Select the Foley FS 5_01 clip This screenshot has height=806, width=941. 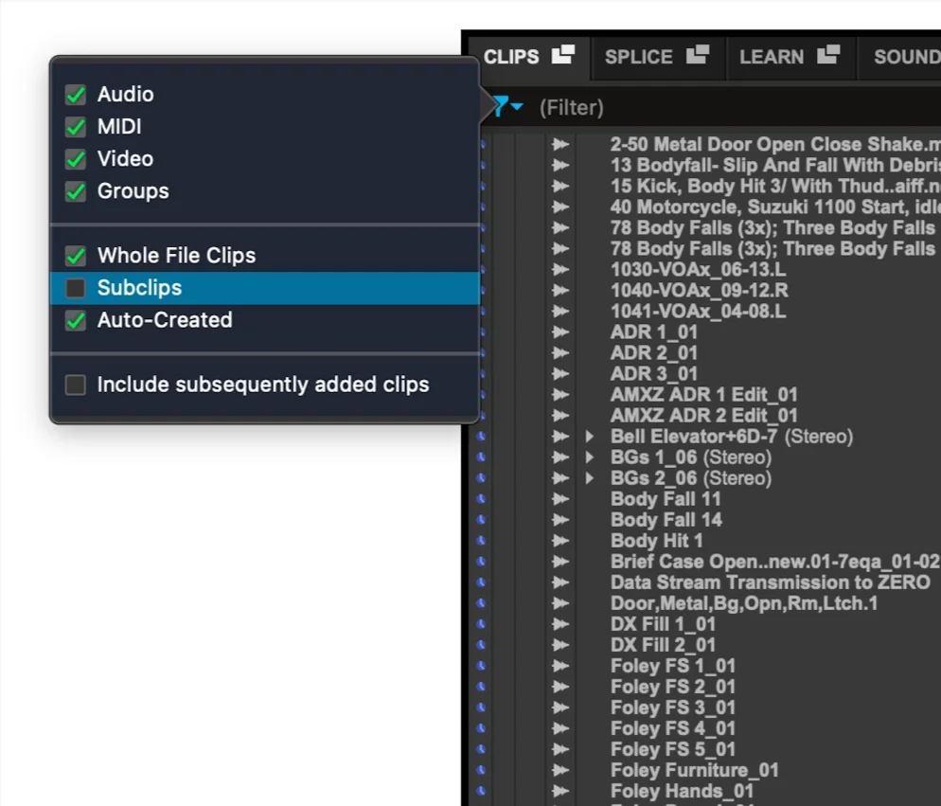pyautogui.click(x=673, y=749)
